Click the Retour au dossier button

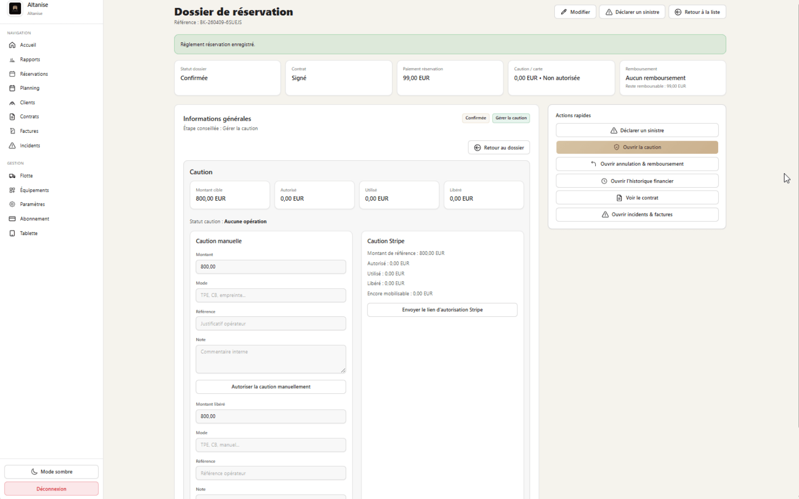point(499,148)
